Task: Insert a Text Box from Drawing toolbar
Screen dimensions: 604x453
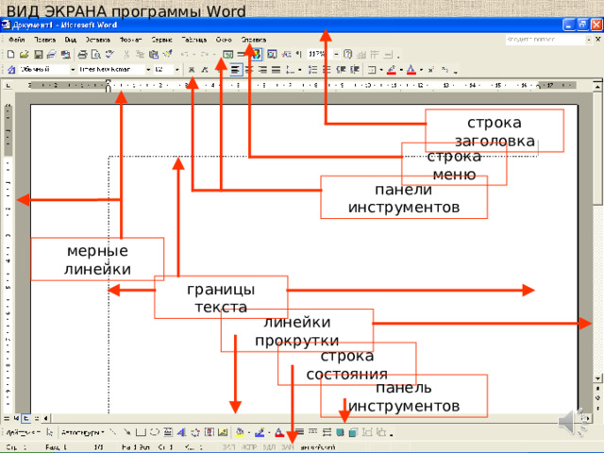Action: pyautogui.click(x=168, y=432)
